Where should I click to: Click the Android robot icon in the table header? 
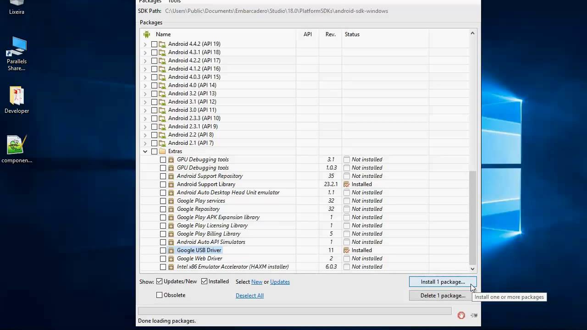[x=147, y=34]
